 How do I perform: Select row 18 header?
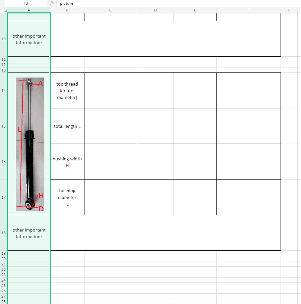click(x=3, y=233)
